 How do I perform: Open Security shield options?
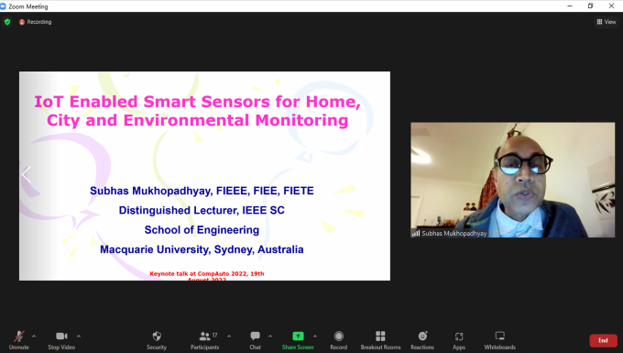pyautogui.click(x=157, y=340)
